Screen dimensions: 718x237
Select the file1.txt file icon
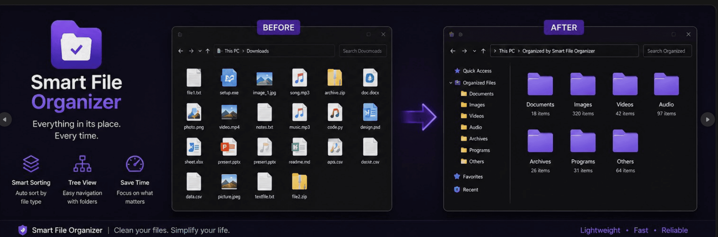click(x=194, y=78)
